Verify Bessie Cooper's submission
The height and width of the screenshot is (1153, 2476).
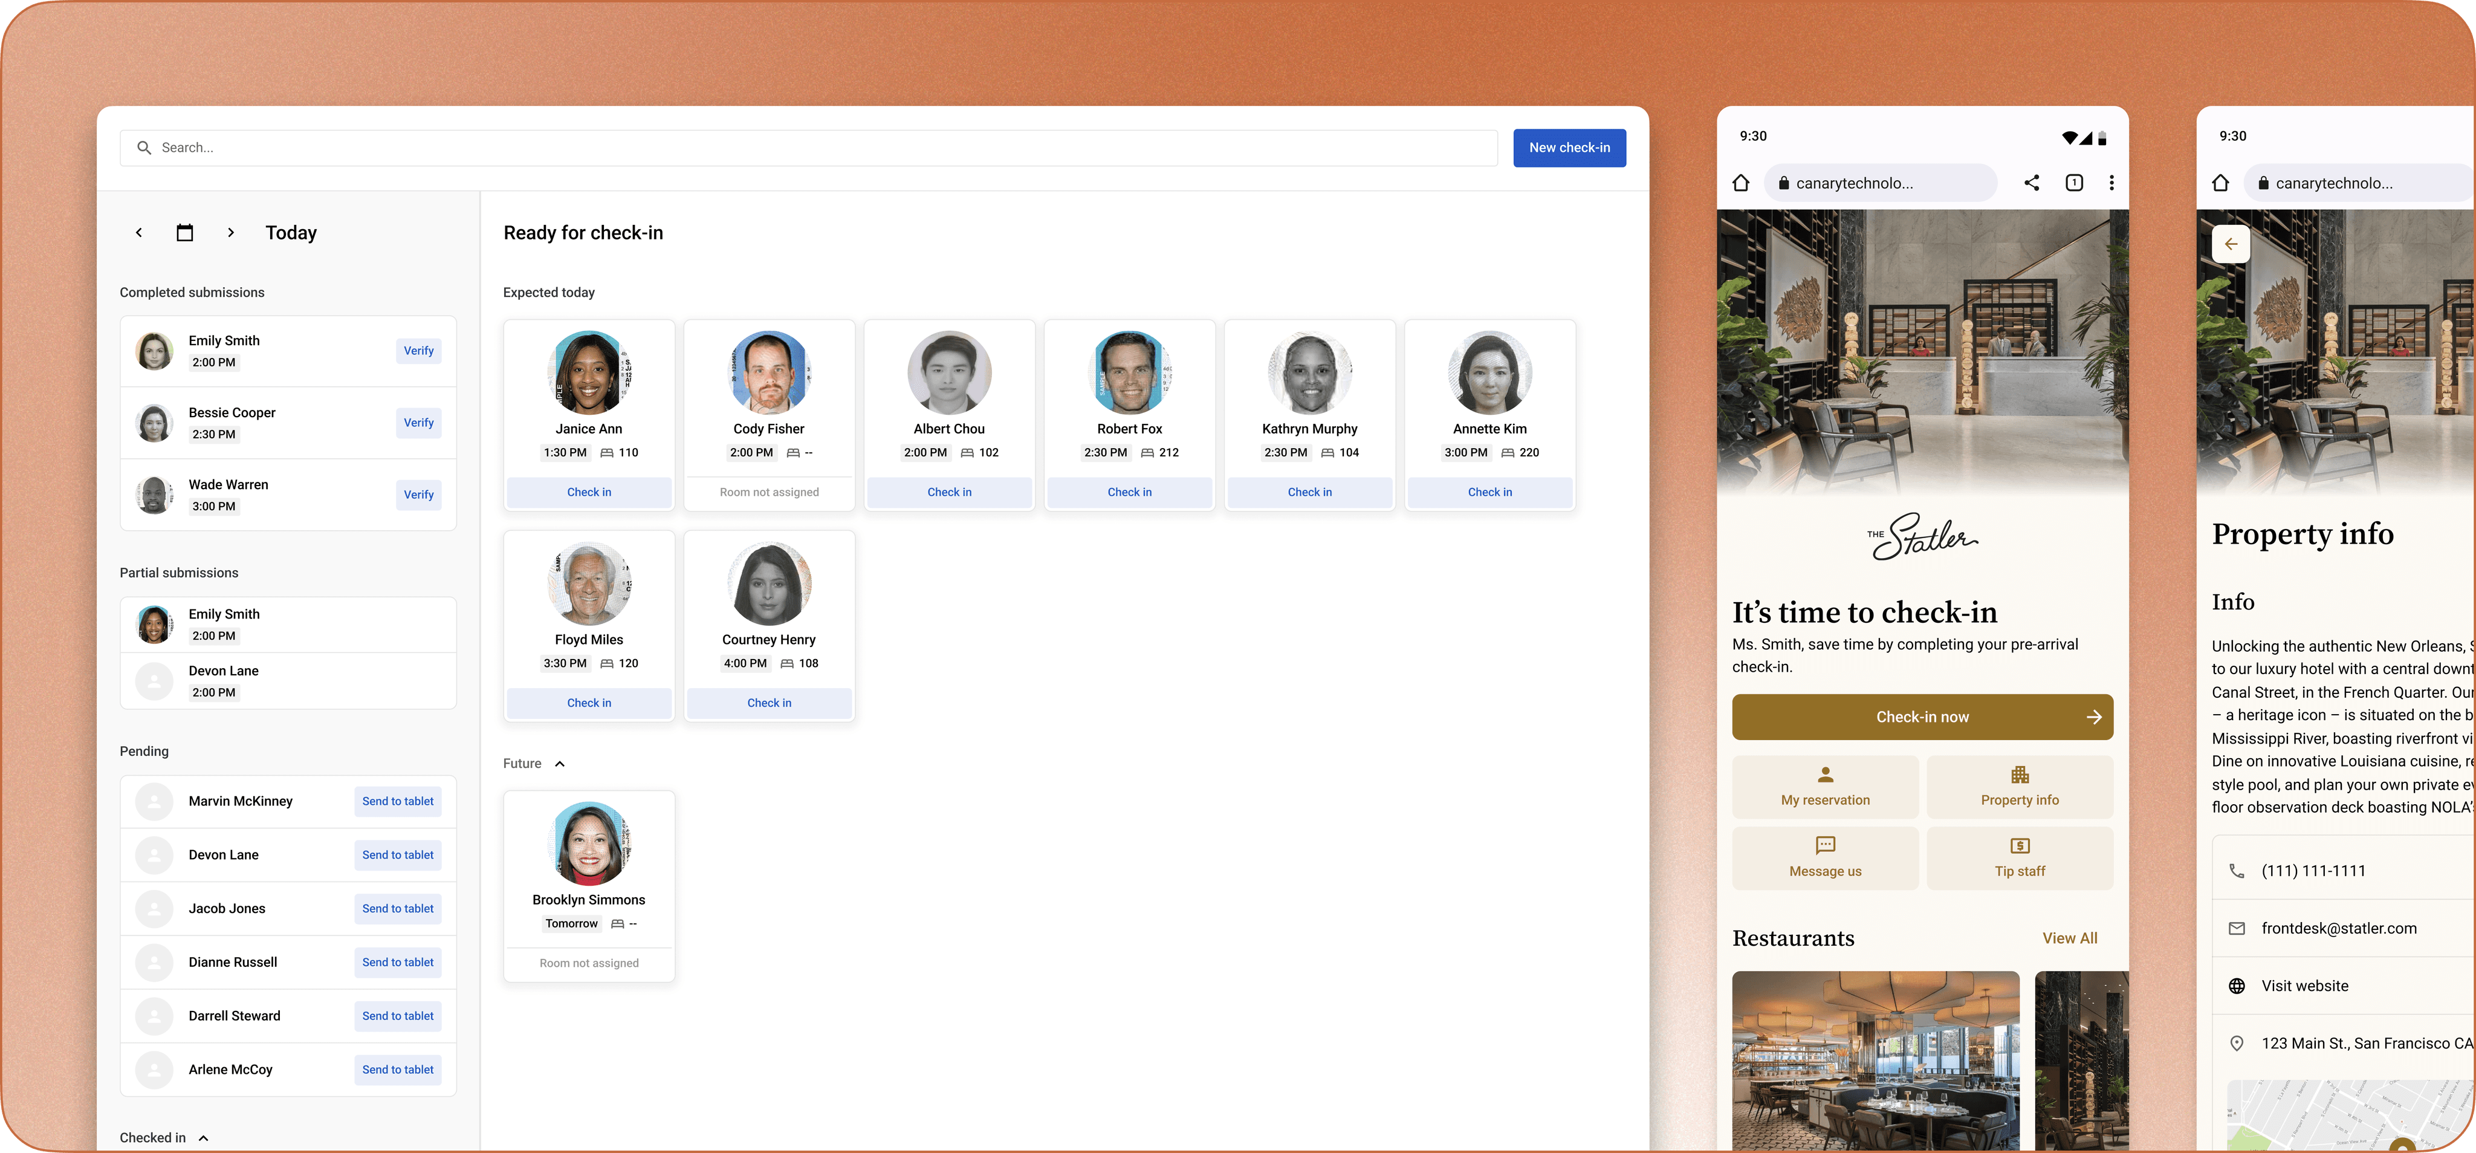click(x=418, y=423)
